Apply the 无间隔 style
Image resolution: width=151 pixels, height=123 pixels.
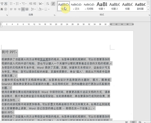click(x=89, y=6)
